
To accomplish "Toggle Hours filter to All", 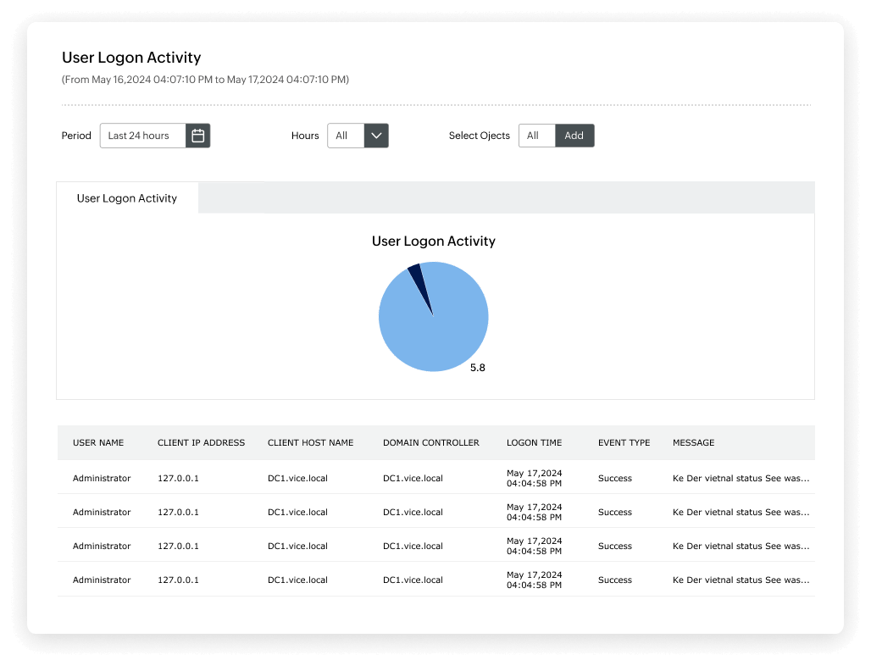I will point(342,135).
